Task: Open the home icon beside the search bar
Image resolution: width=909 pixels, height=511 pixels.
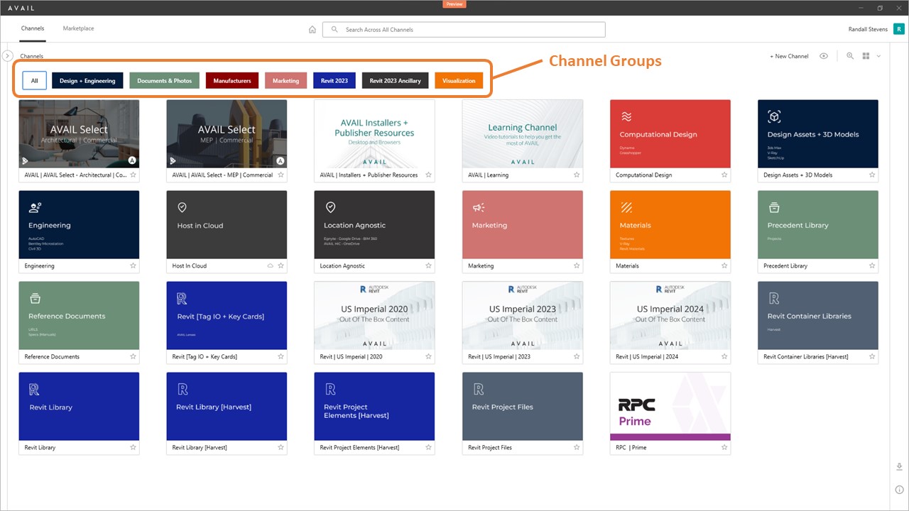Action: (x=312, y=29)
